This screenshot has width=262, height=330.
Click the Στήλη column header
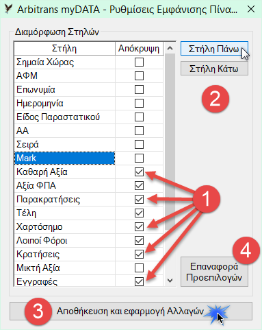(64, 49)
